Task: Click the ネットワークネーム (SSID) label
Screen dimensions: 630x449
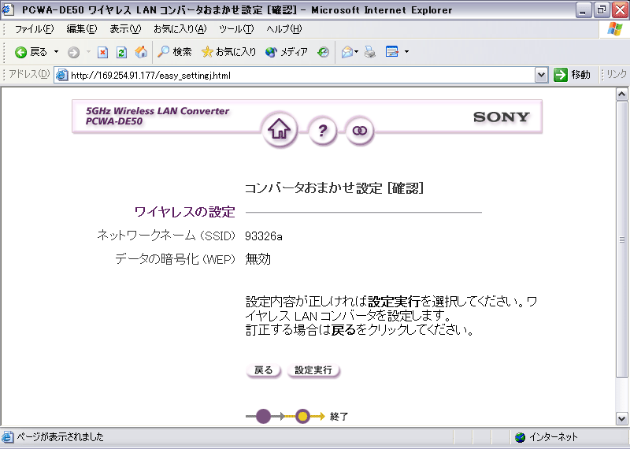Action: click(166, 236)
